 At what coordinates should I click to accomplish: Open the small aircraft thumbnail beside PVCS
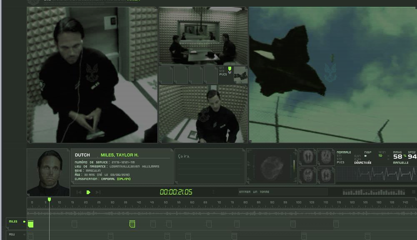241,75
